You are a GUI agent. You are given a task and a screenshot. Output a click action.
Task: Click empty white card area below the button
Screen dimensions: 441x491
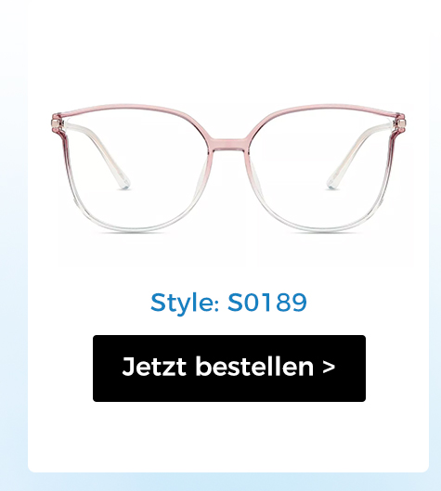tap(228, 438)
